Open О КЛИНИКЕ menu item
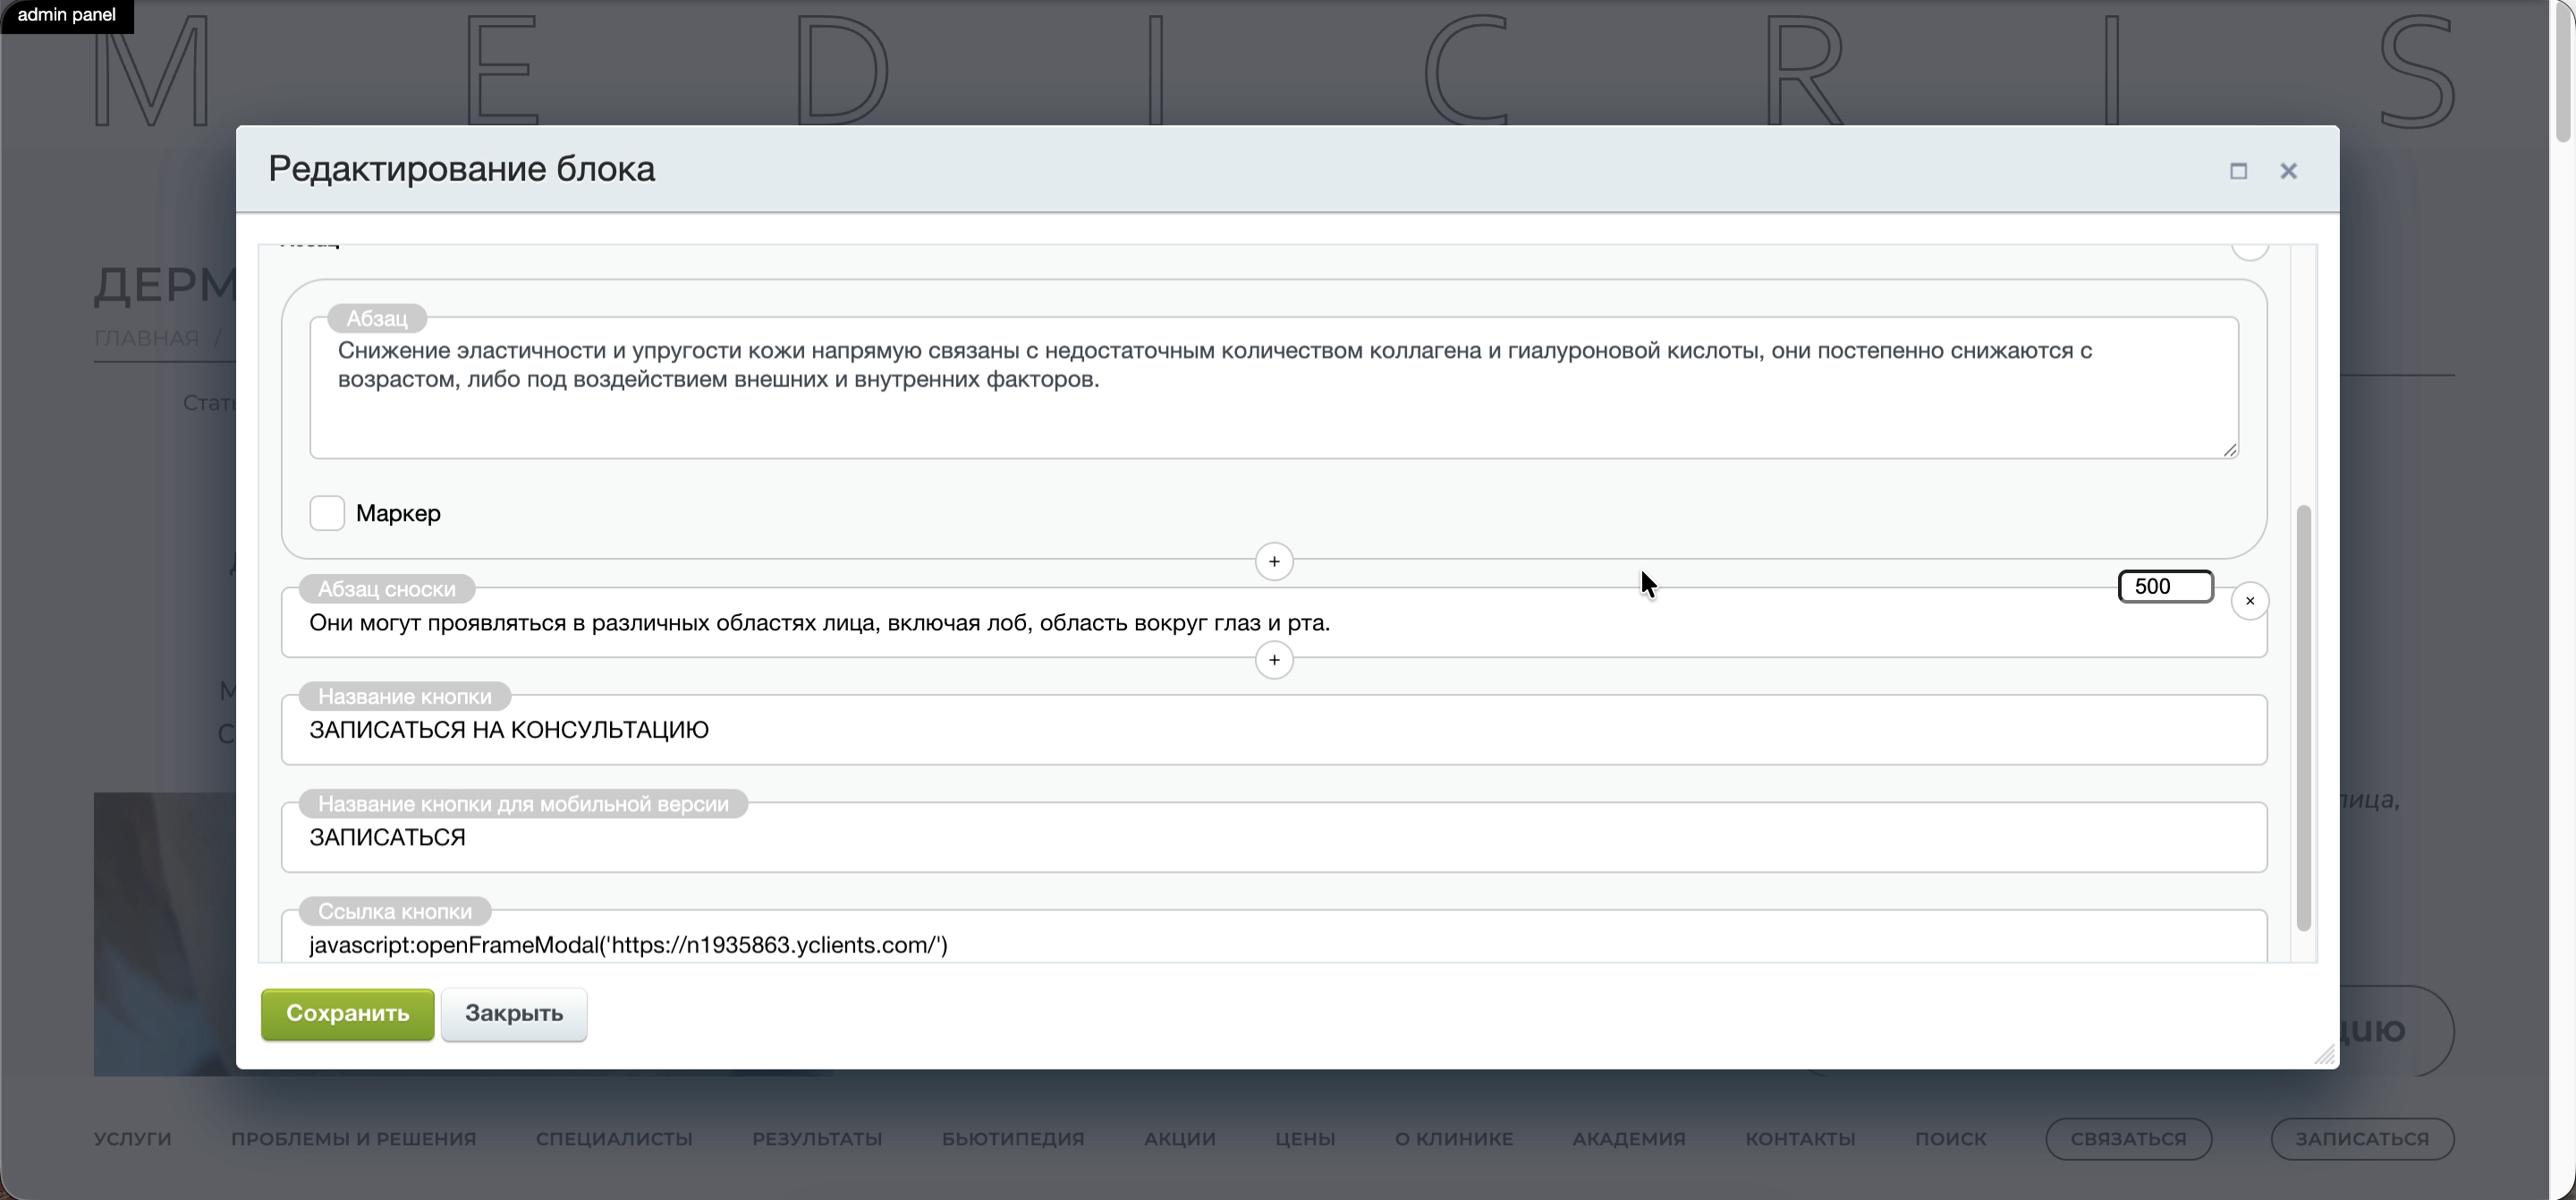The image size is (2576, 1200). click(1454, 1139)
